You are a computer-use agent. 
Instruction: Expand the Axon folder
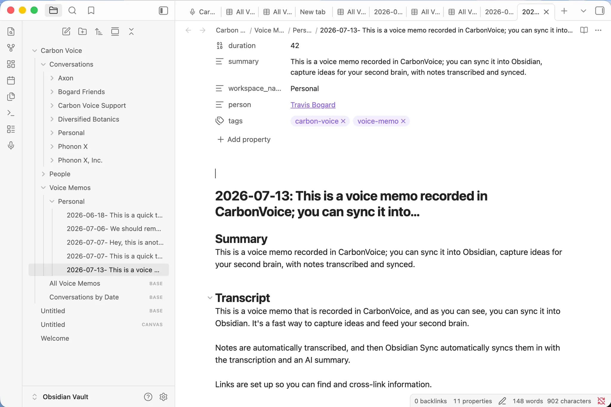point(52,78)
